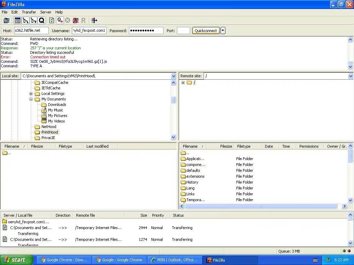Click the 'Connection timed out' error line
The image size is (354, 265).
coord(48,57)
